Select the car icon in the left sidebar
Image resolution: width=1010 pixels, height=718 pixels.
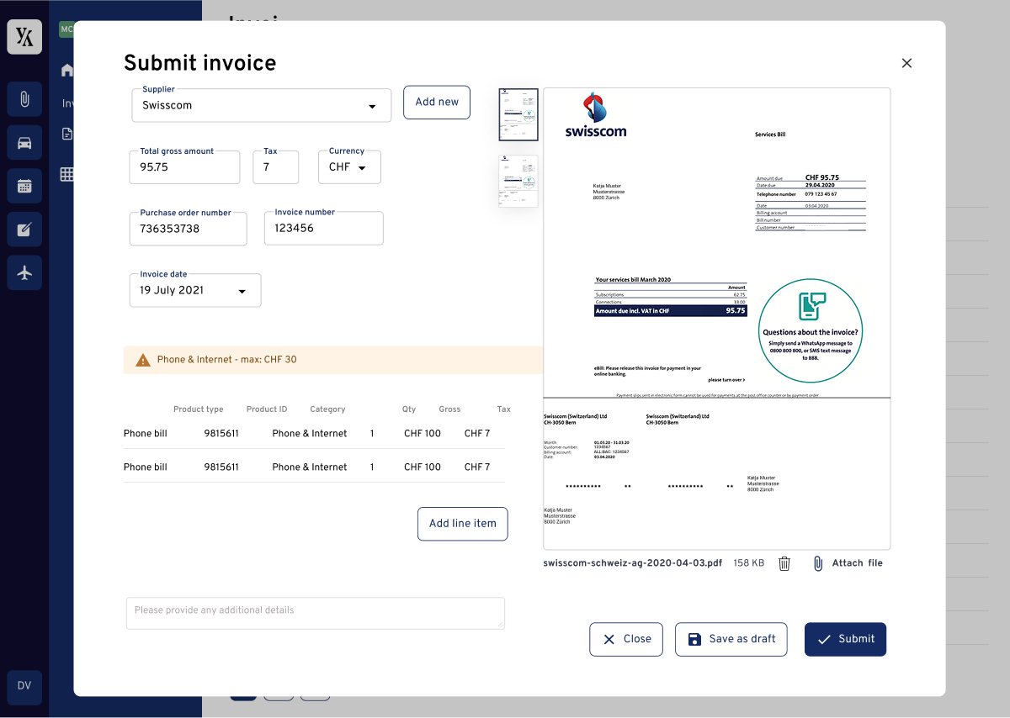(24, 142)
